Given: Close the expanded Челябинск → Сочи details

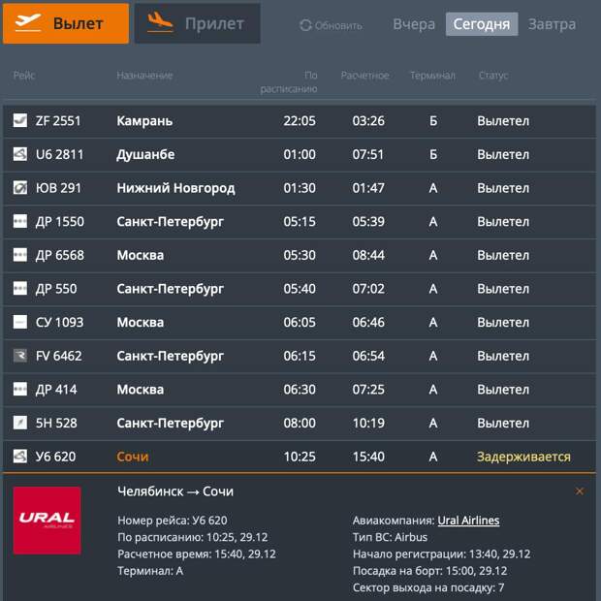Looking at the screenshot, I should (580, 491).
